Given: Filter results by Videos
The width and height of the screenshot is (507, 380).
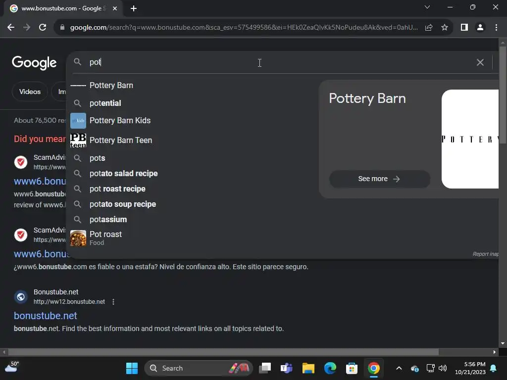Looking at the screenshot, I should pos(30,92).
